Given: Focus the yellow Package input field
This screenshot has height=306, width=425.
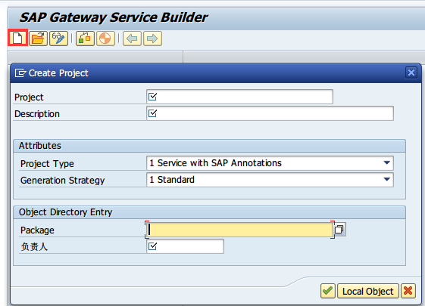Looking at the screenshot, I should click(x=239, y=230).
